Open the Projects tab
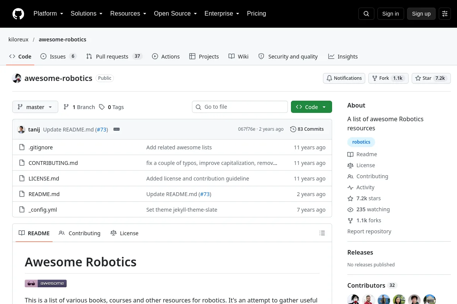 pos(204,57)
